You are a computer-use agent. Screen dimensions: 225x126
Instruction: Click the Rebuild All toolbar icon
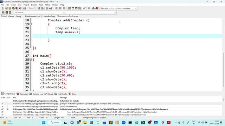coord(80,8)
